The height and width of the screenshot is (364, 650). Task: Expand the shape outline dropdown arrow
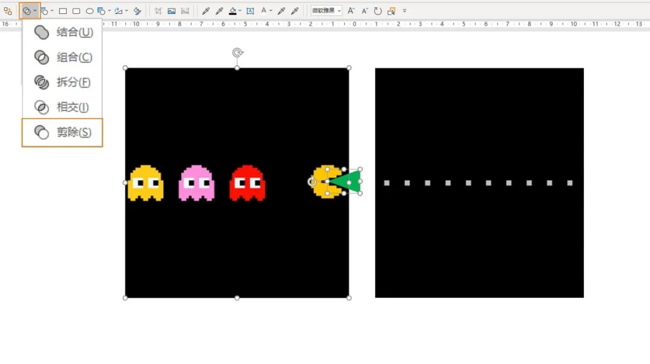pyautogui.click(x=126, y=11)
